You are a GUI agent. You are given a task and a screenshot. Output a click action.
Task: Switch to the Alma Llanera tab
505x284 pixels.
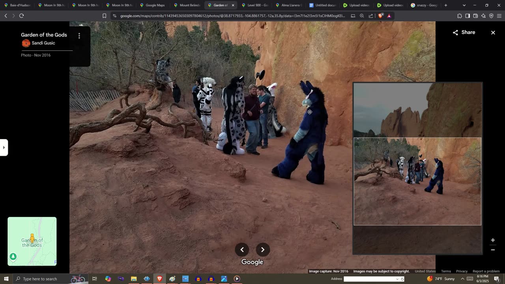click(288, 5)
